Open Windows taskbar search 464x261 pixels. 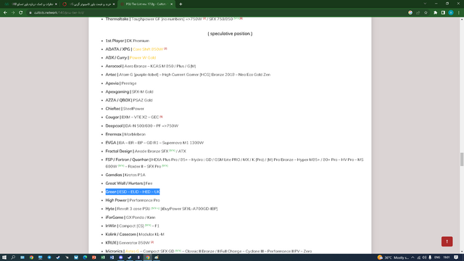[x=13, y=257]
